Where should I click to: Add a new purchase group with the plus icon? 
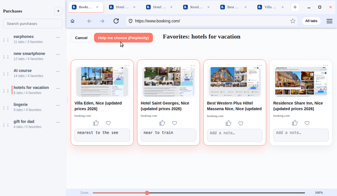point(58,11)
